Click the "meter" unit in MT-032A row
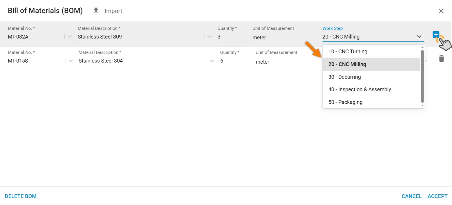This screenshot has width=452, height=205. (259, 38)
